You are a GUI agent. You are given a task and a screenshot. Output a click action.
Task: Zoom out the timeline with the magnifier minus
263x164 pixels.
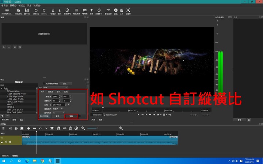click(83, 128)
